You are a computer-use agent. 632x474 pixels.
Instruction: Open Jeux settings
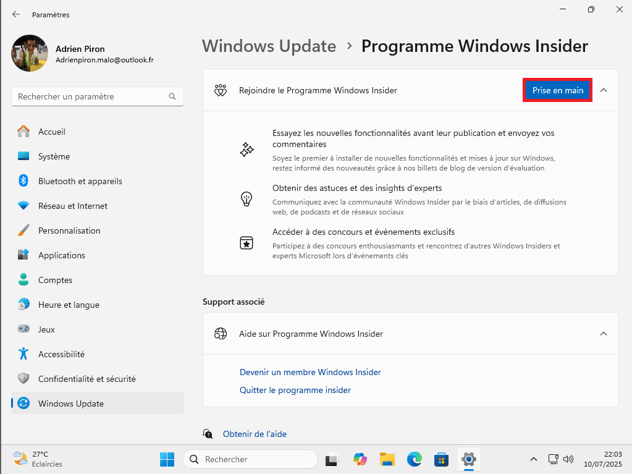click(x=98, y=329)
